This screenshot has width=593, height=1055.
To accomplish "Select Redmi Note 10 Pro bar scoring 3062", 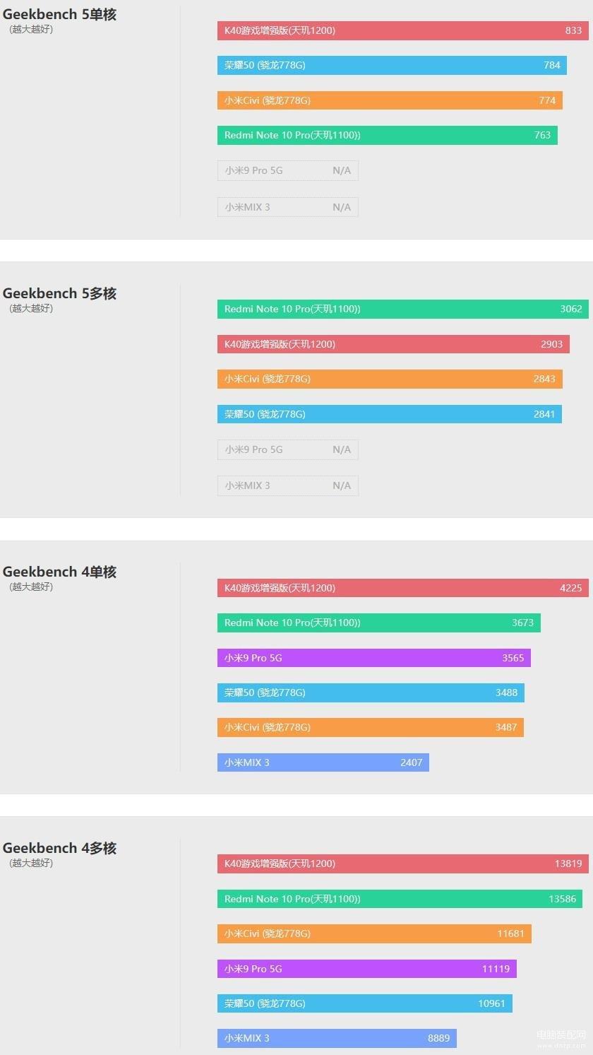I will tap(403, 309).
